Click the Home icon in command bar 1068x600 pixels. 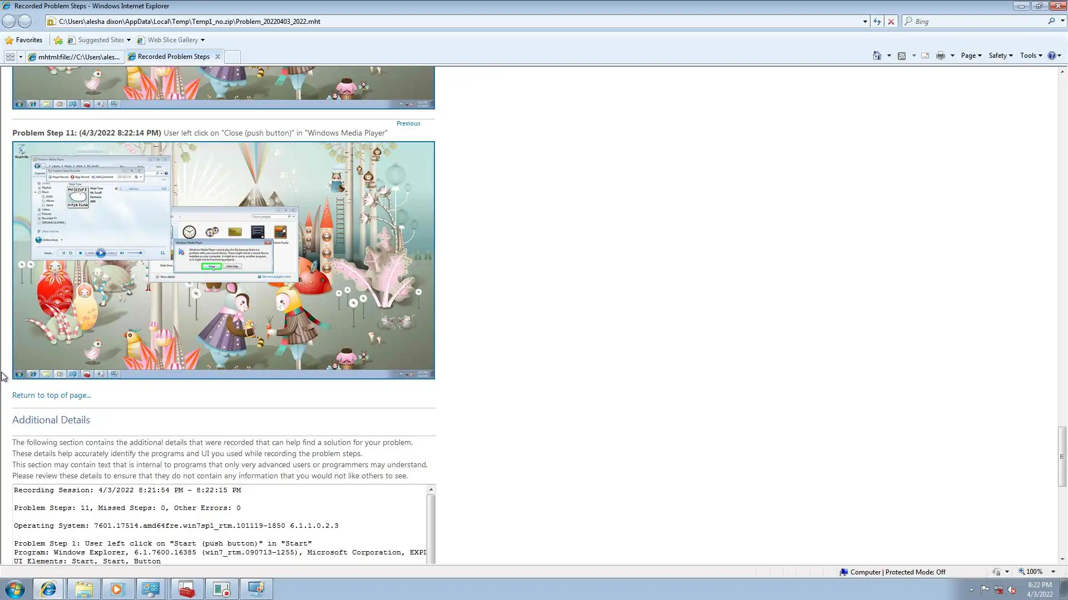(x=877, y=56)
